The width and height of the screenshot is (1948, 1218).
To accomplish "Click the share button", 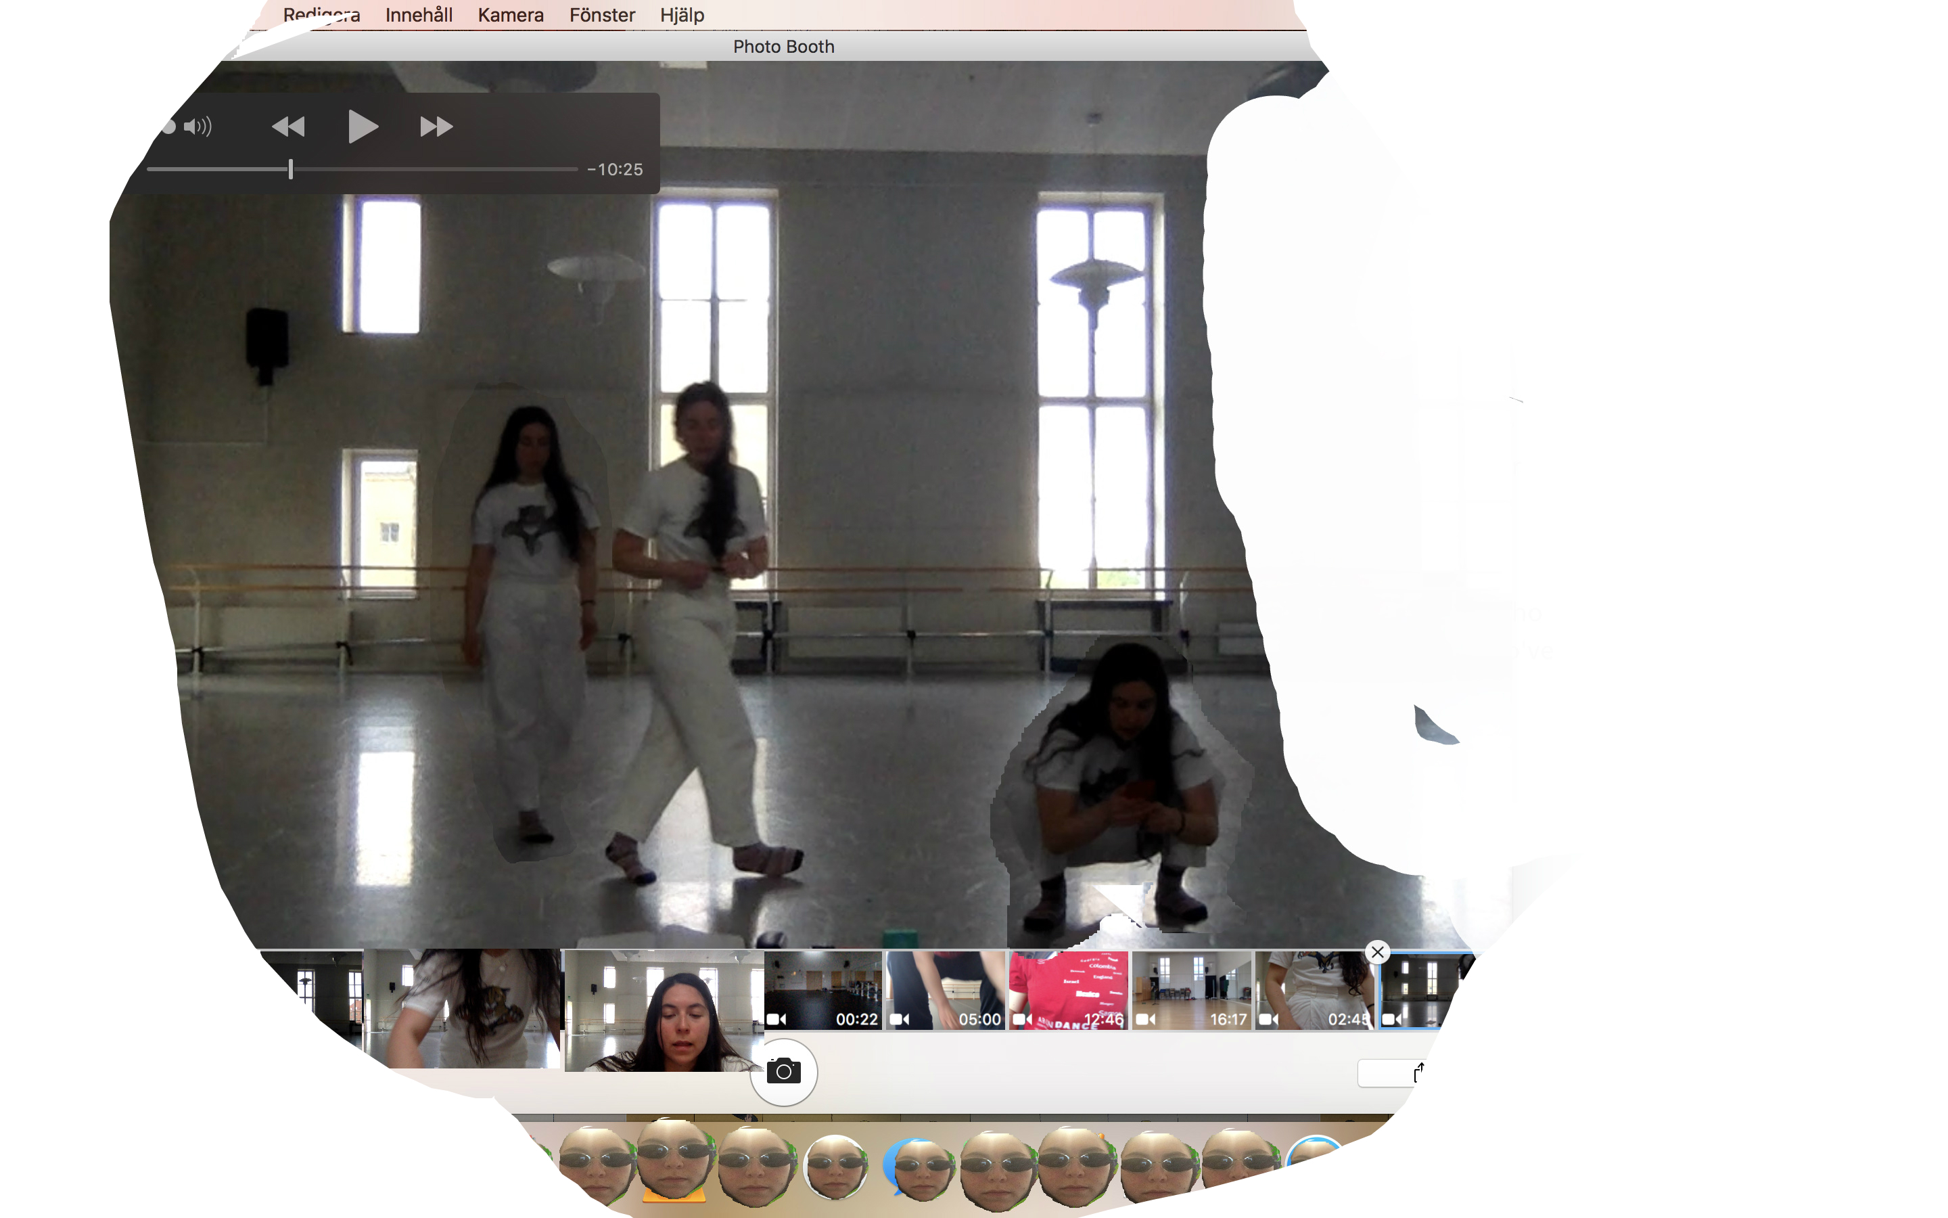I will click(1418, 1073).
